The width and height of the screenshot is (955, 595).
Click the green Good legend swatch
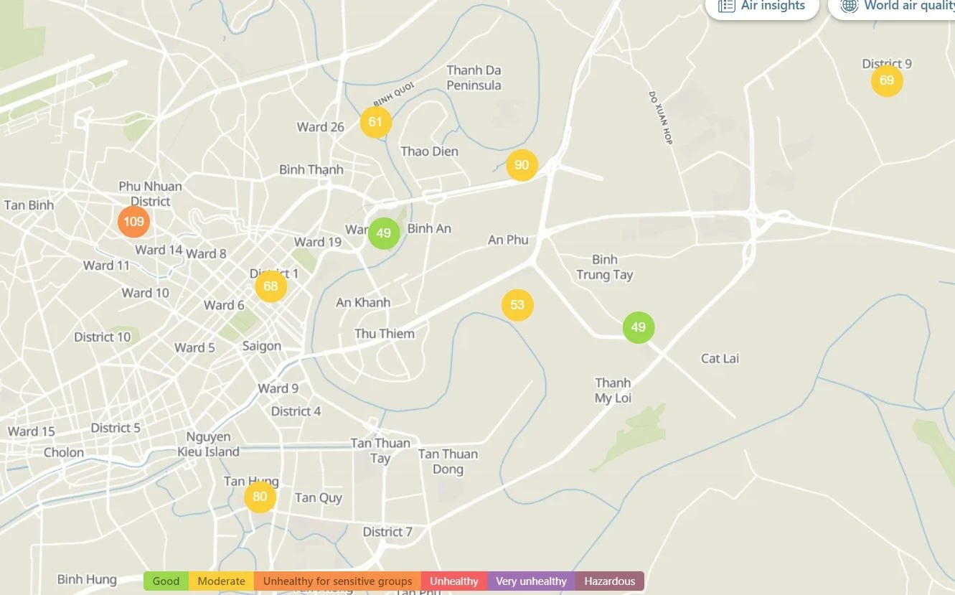click(x=166, y=581)
